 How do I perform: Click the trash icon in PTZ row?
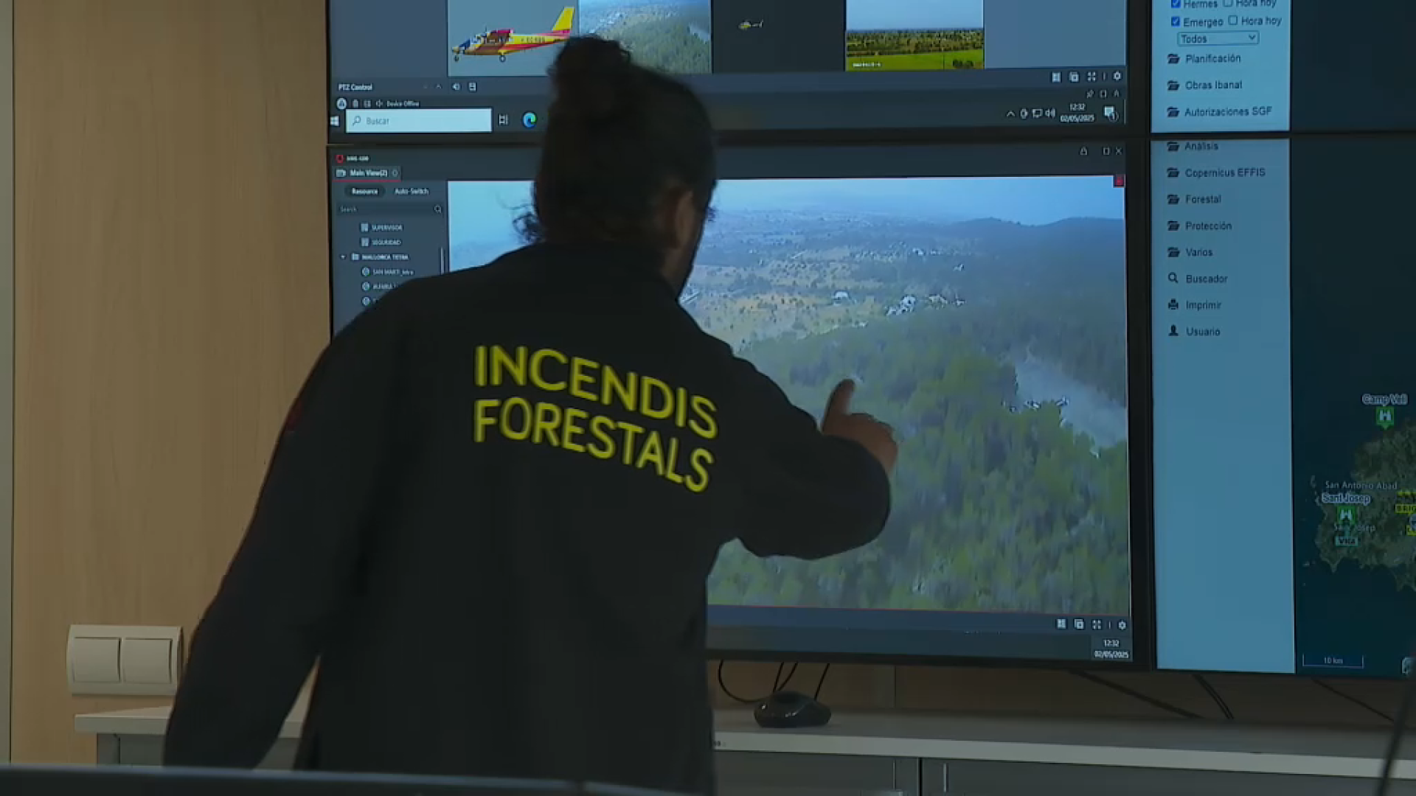tap(355, 103)
